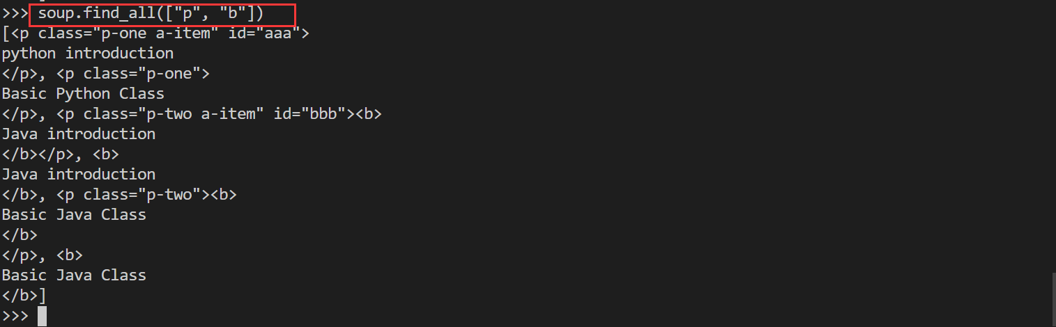Click the final empty >>> prompt

click(x=15, y=316)
